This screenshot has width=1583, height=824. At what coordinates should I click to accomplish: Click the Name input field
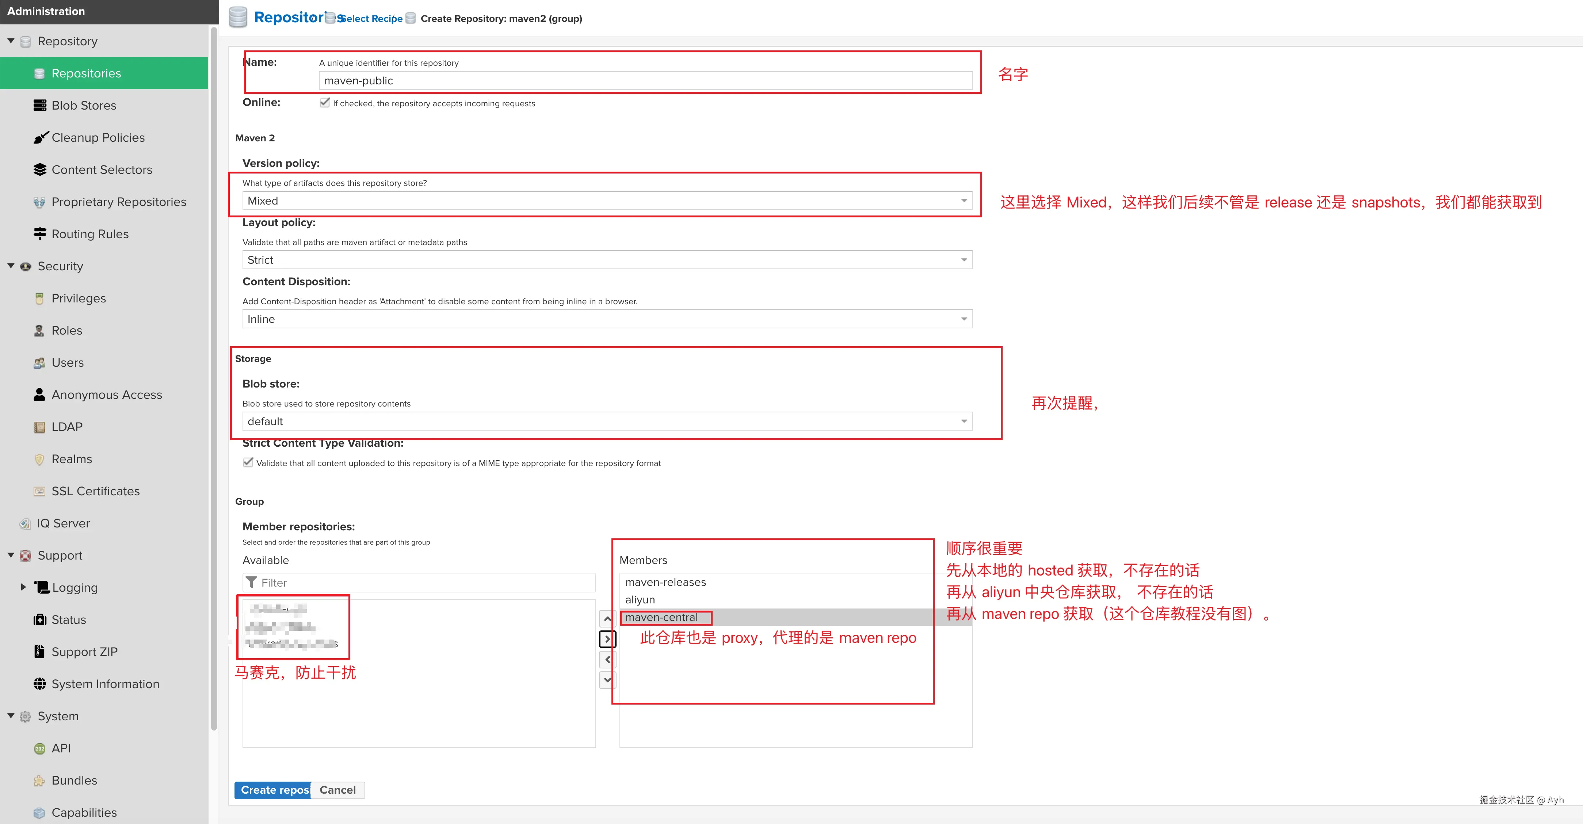point(645,80)
